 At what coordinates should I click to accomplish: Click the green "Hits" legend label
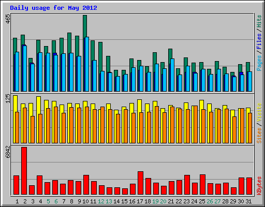point(259,21)
